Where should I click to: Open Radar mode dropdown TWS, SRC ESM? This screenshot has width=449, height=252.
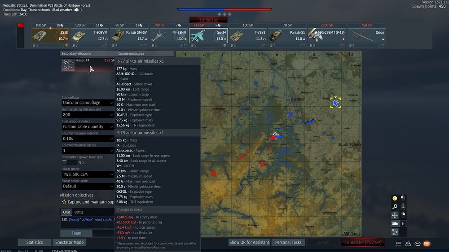coord(88,174)
